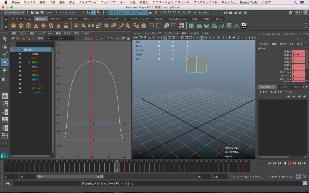309x193 pixels.
Task: Go to end of playback range
Action: pyautogui.click(x=304, y=163)
